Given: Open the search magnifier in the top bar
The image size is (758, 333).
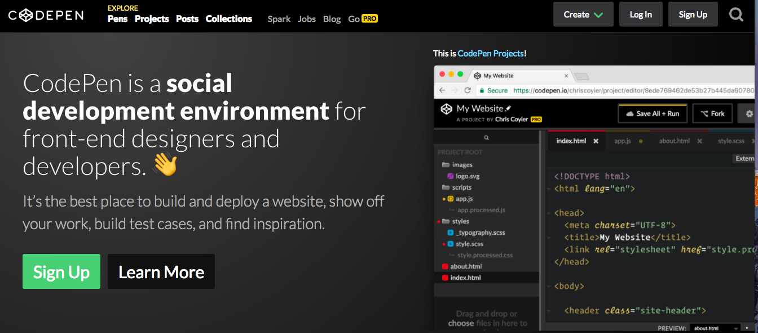Looking at the screenshot, I should click(x=736, y=15).
